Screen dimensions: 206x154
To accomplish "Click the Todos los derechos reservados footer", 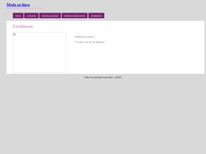I will click(x=103, y=78).
